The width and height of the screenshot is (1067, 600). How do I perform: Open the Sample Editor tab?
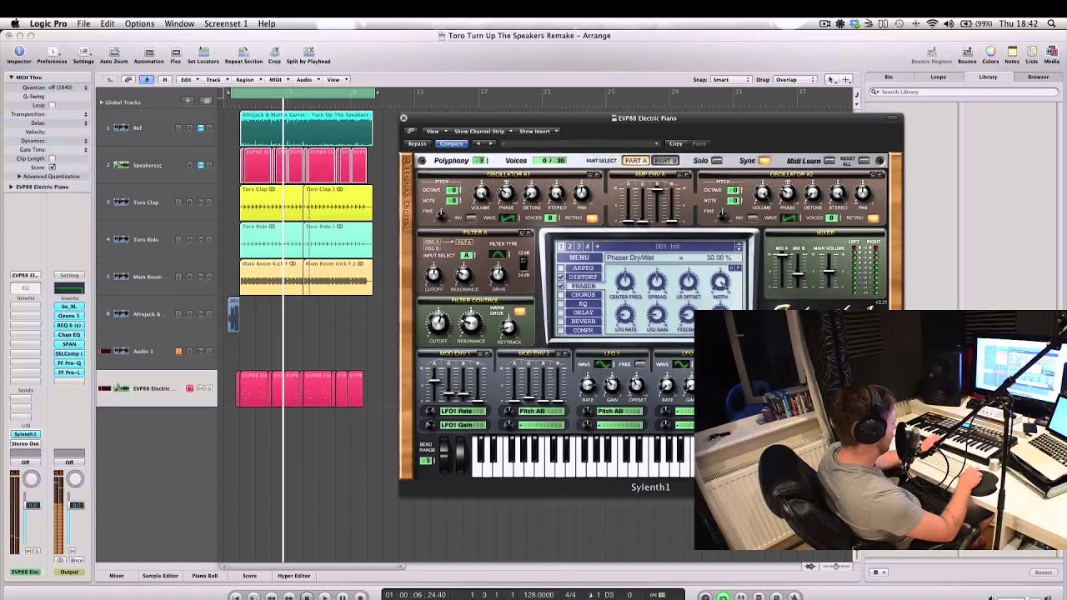160,575
